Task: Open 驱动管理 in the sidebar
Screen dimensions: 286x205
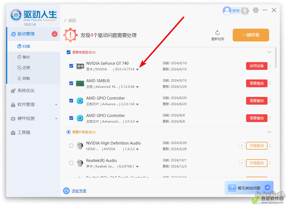Action: pos(33,34)
